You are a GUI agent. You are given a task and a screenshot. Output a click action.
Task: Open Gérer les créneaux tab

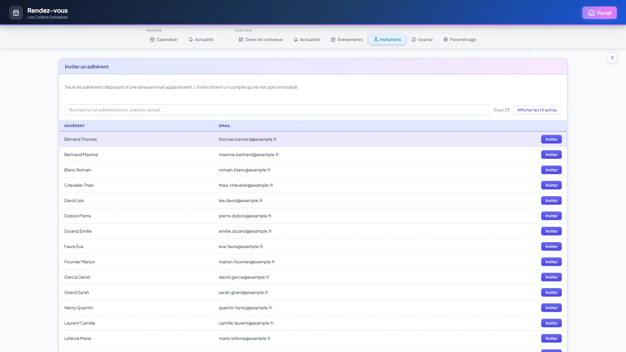(261, 39)
